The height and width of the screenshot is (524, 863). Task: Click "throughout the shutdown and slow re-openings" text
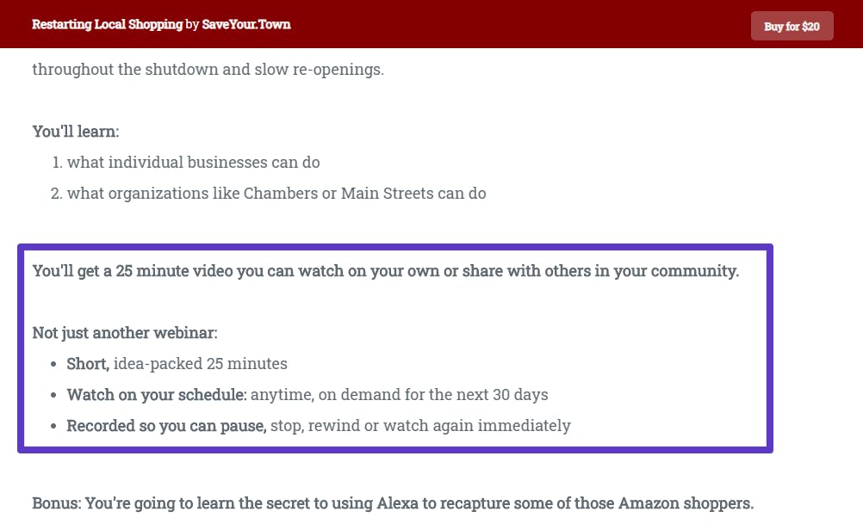(x=208, y=70)
